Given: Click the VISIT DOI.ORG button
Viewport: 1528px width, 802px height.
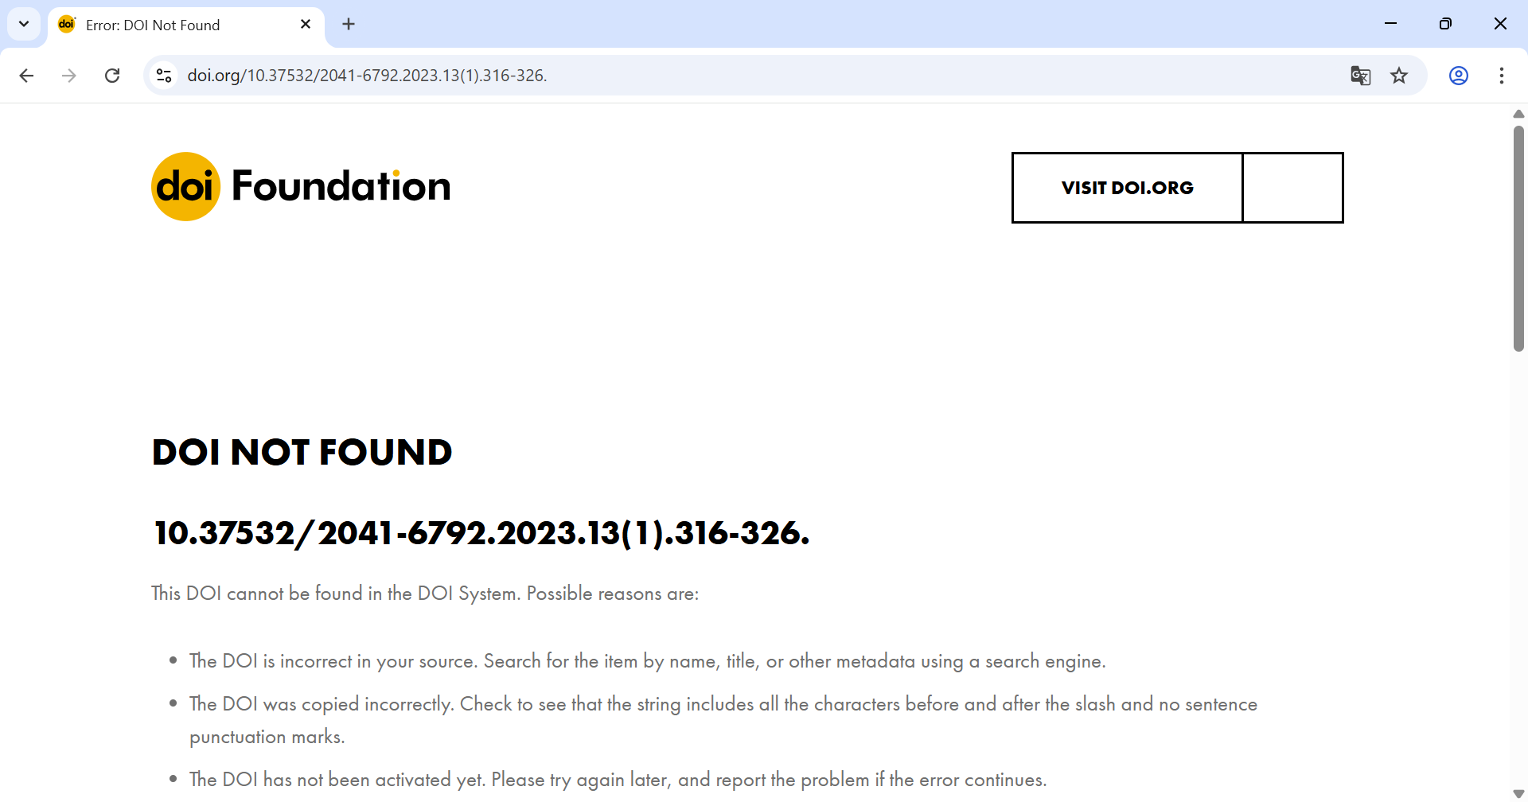Looking at the screenshot, I should tap(1127, 188).
